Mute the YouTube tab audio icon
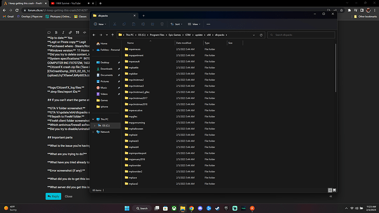The height and width of the screenshot is (213, 379). click(88, 3)
